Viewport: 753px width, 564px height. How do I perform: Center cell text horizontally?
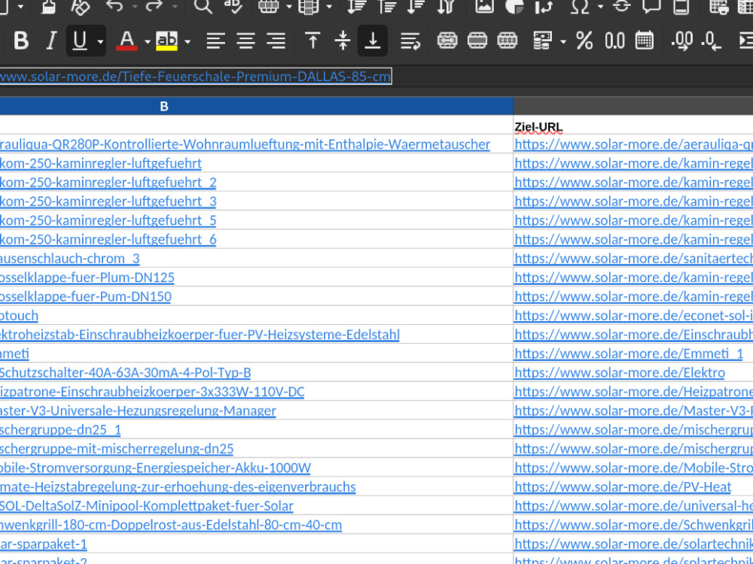coord(246,41)
